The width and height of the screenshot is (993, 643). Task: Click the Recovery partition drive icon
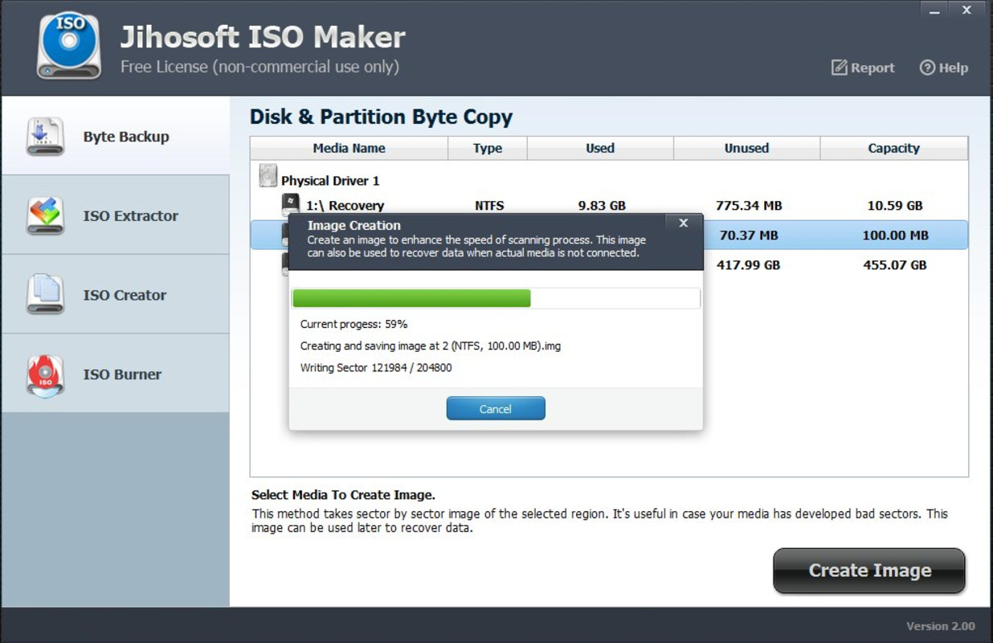pos(290,204)
